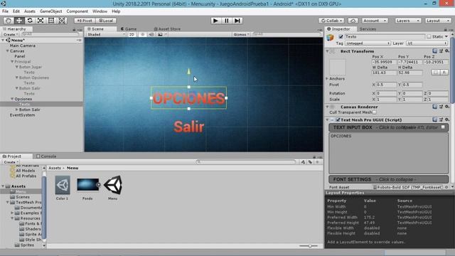
Task: Open Text Mesh Pro component gear
Action: point(447,119)
